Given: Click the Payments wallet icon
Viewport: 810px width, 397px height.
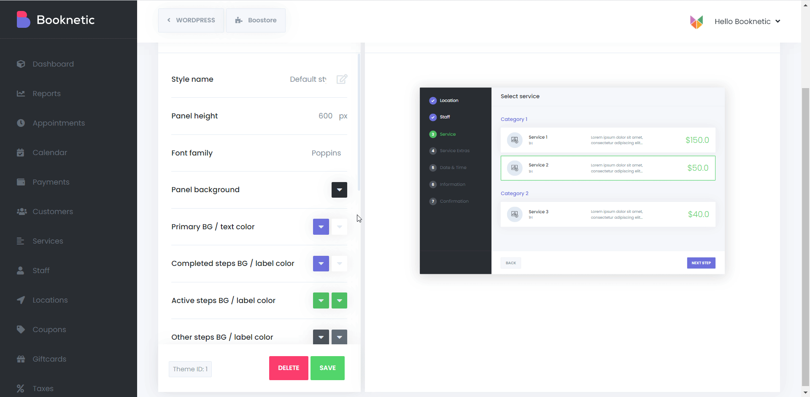Looking at the screenshot, I should pos(21,182).
